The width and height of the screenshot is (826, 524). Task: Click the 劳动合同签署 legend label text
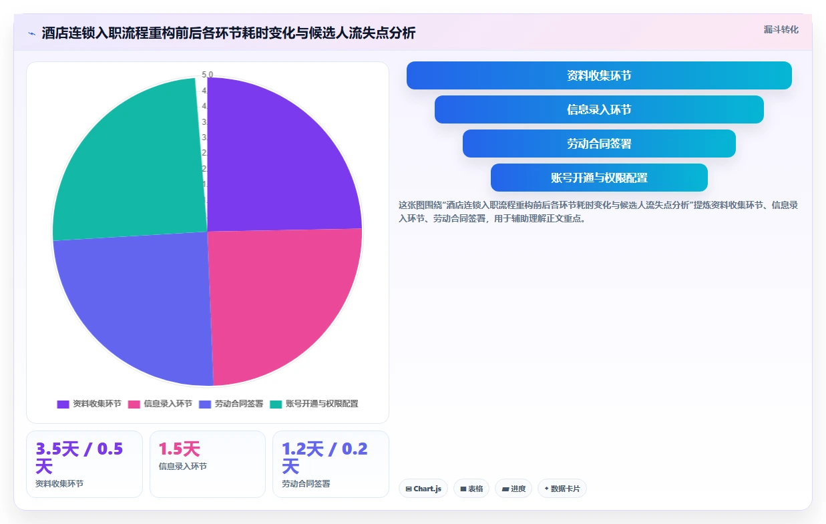(x=239, y=404)
